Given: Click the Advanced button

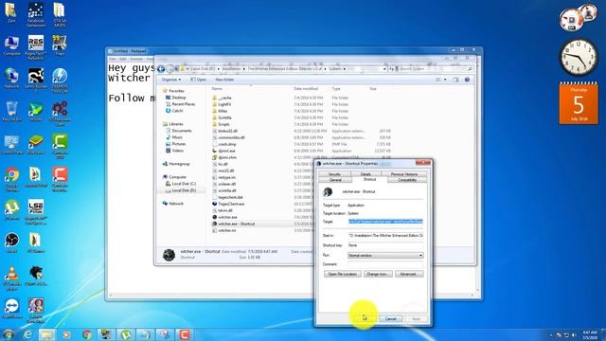Looking at the screenshot, I should click(409, 274).
